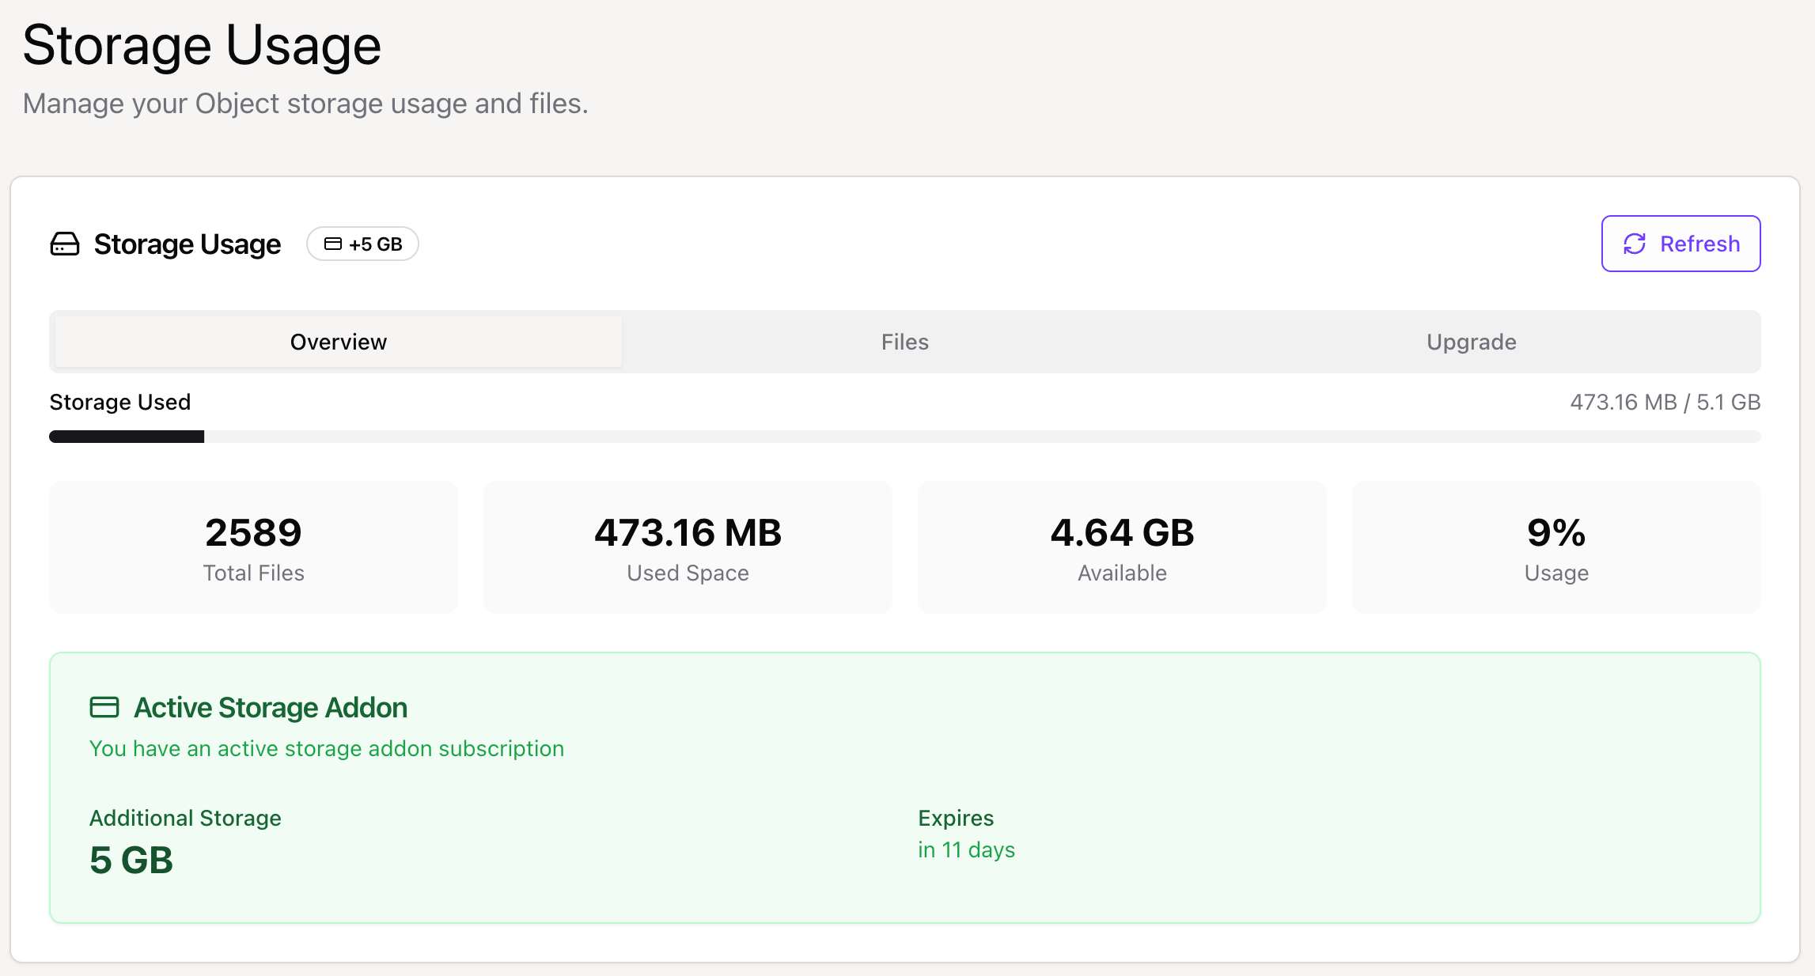
Task: Click the 473.16 MB Used Space card
Action: click(x=687, y=547)
